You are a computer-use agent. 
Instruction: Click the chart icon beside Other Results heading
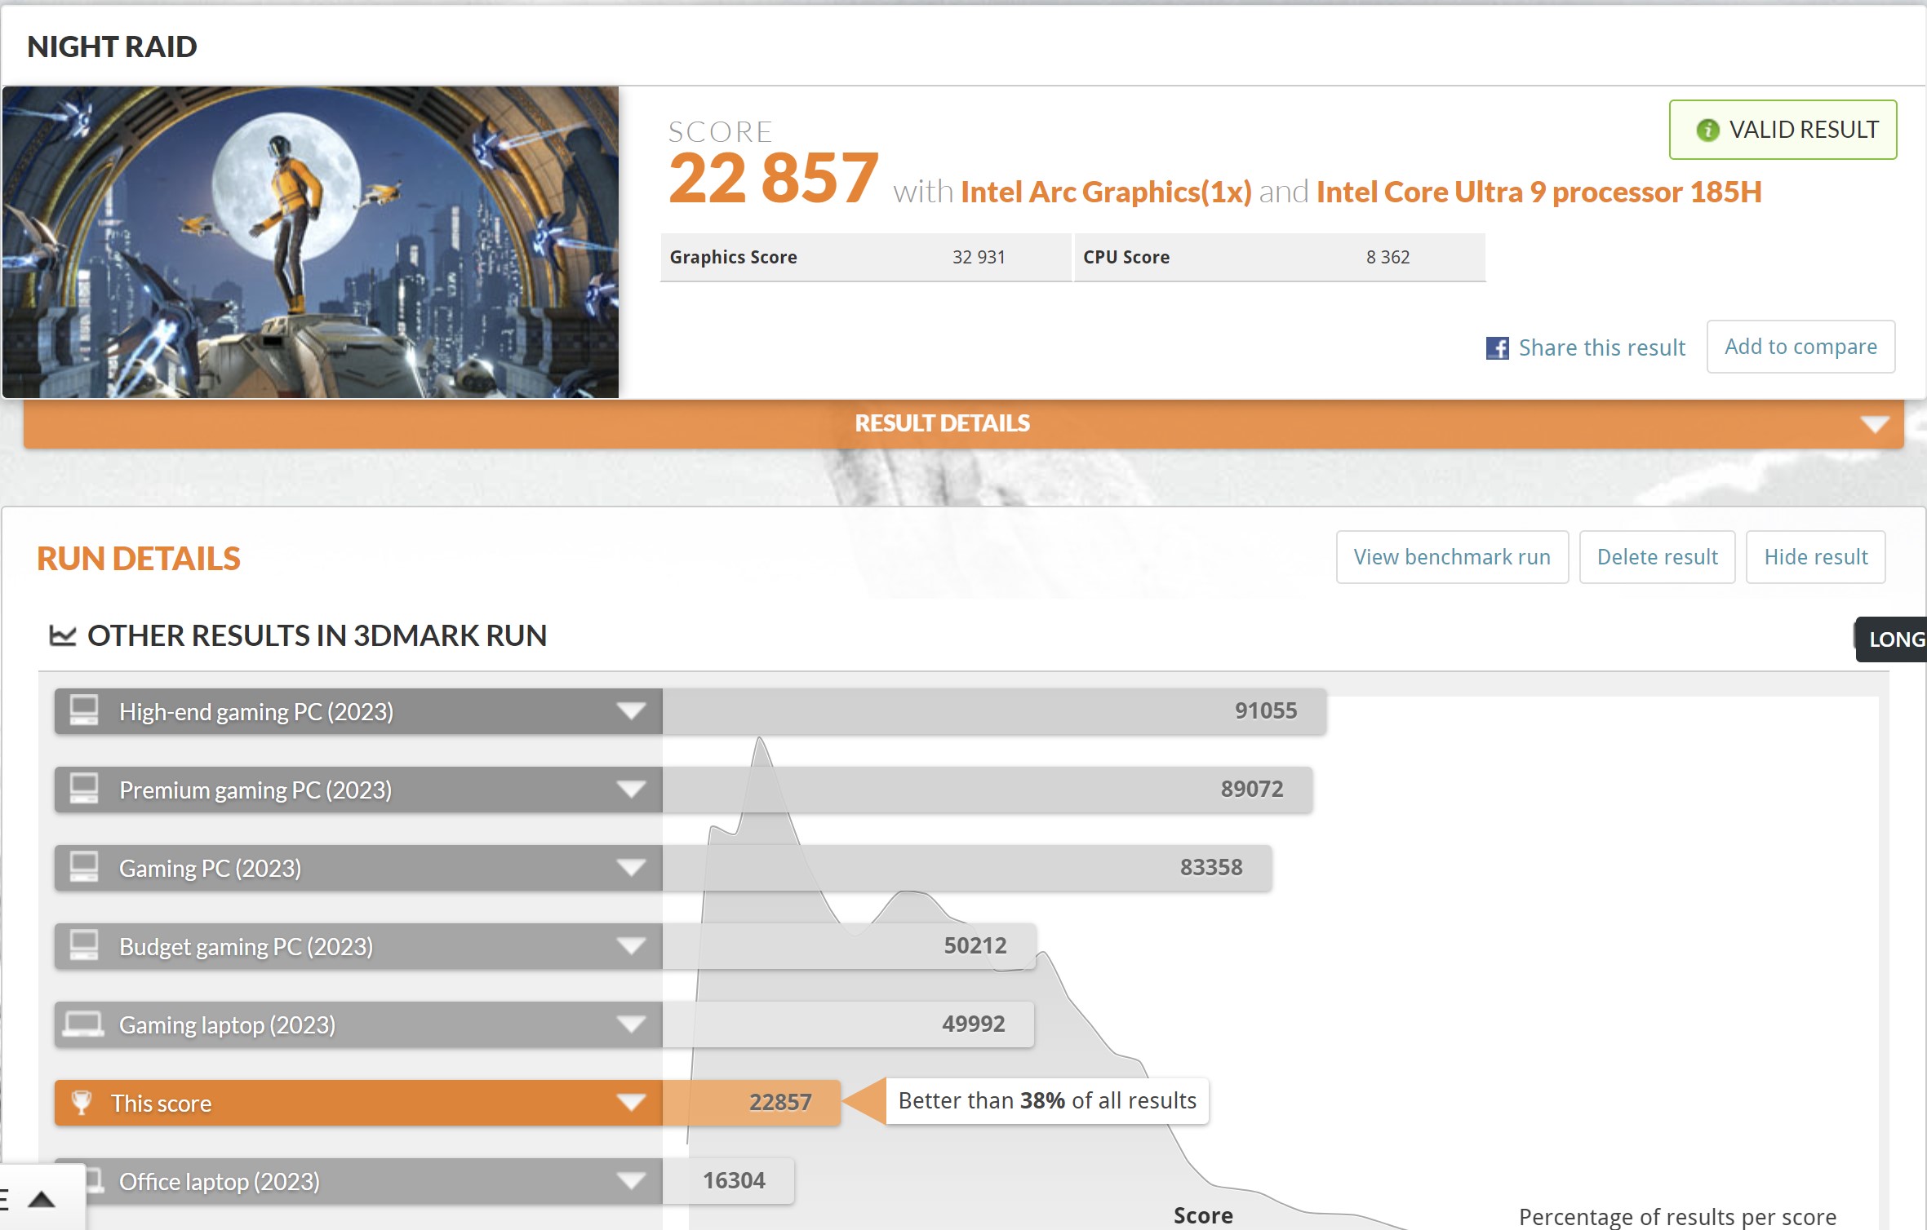63,635
